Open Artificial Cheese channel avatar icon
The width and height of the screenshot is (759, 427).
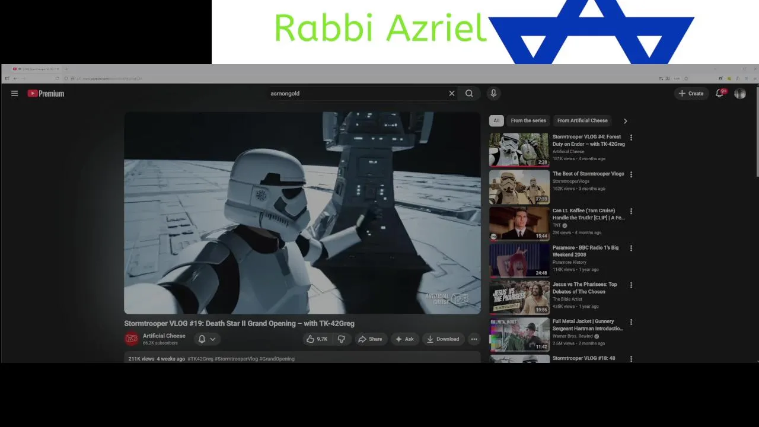[x=132, y=339]
